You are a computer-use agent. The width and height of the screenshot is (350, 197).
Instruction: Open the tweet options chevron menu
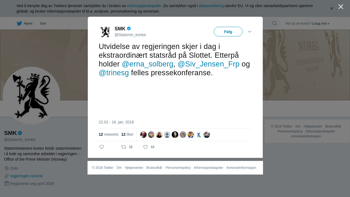pyautogui.click(x=250, y=32)
